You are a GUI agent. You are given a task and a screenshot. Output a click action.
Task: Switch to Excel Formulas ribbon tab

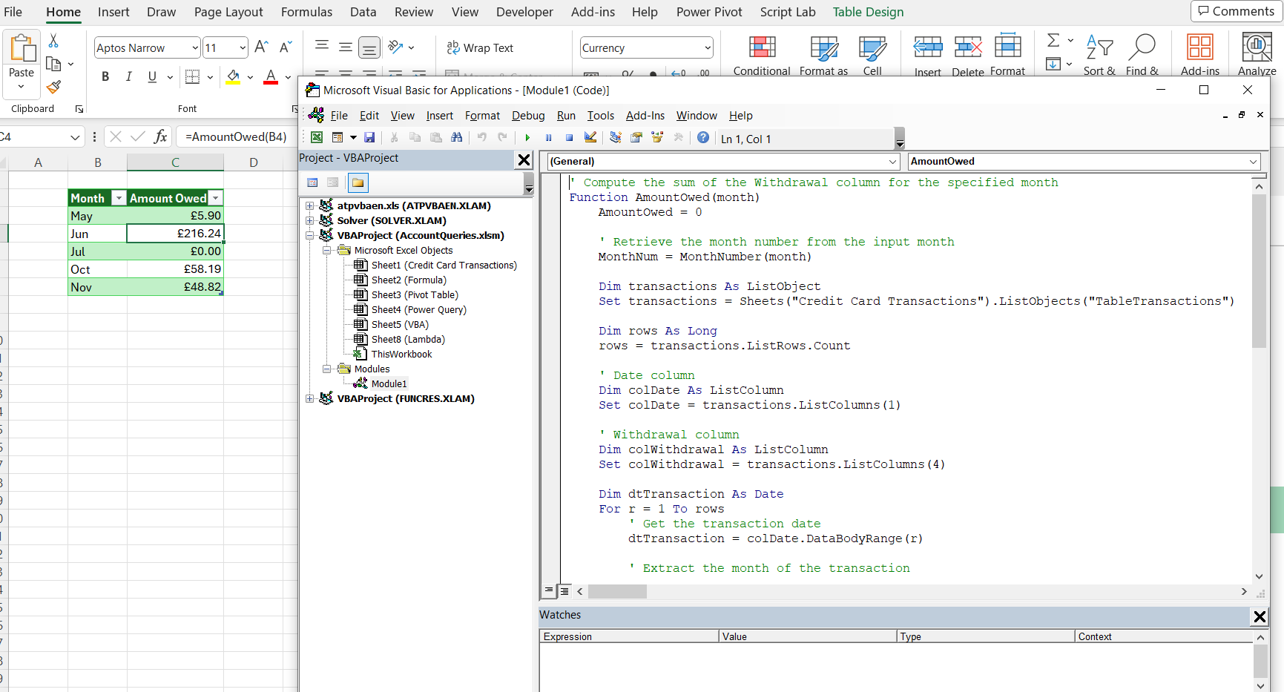pyautogui.click(x=306, y=12)
